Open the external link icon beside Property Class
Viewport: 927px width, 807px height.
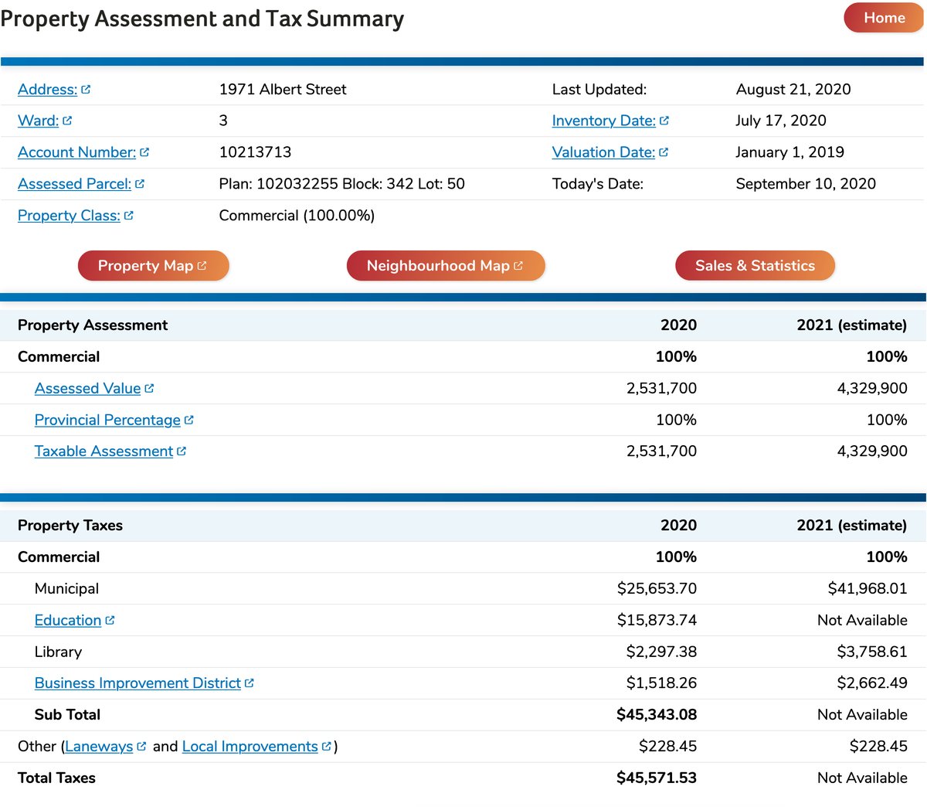[x=128, y=216]
